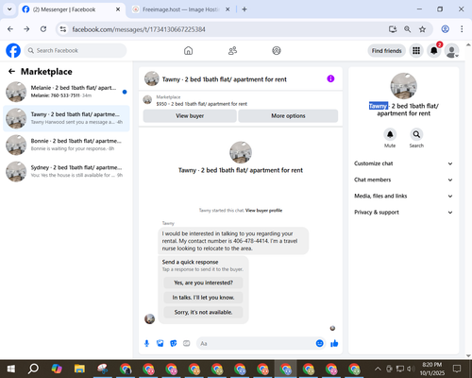Select Tawny's apartment conversation in list
The height and width of the screenshot is (378, 472).
click(x=66, y=118)
